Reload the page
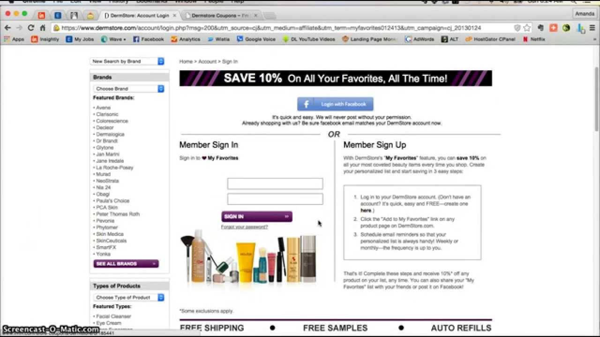 point(31,28)
